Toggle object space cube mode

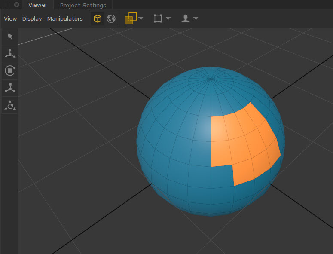tap(98, 19)
